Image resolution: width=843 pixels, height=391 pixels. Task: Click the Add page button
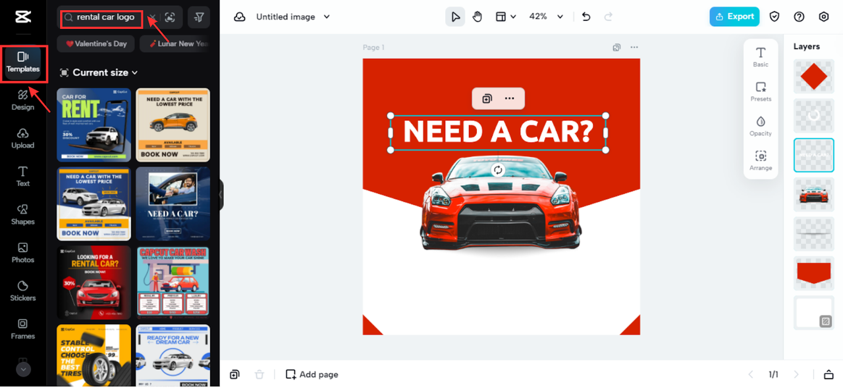click(x=312, y=375)
